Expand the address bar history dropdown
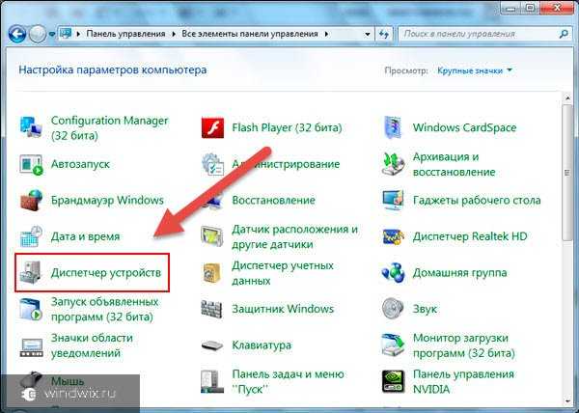579x413 pixels. (x=368, y=35)
